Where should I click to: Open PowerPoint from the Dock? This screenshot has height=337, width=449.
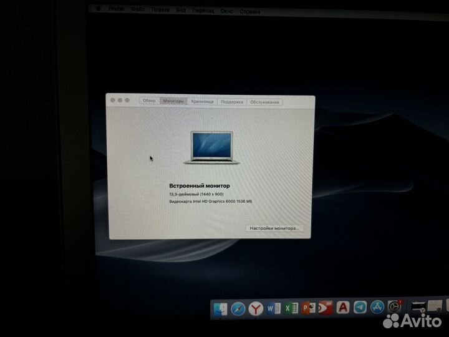[309, 308]
